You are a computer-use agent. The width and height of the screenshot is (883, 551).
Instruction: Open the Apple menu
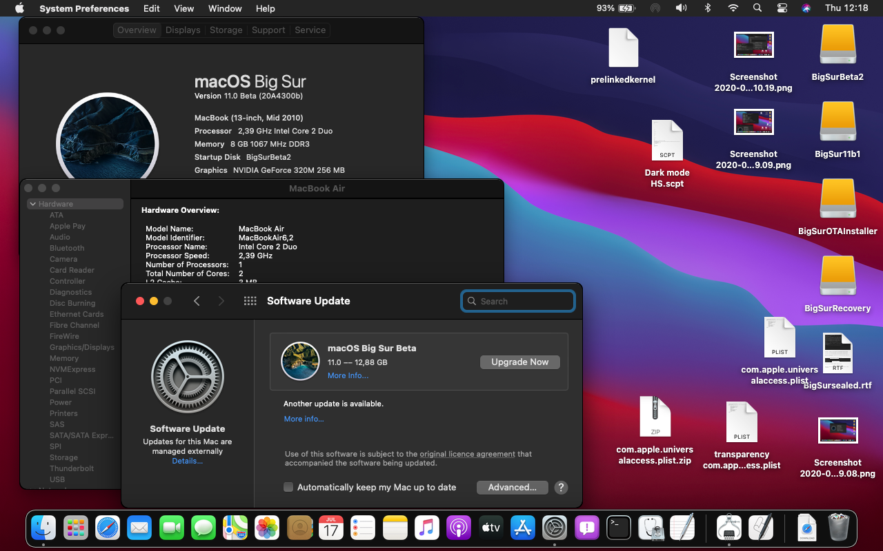click(x=19, y=8)
